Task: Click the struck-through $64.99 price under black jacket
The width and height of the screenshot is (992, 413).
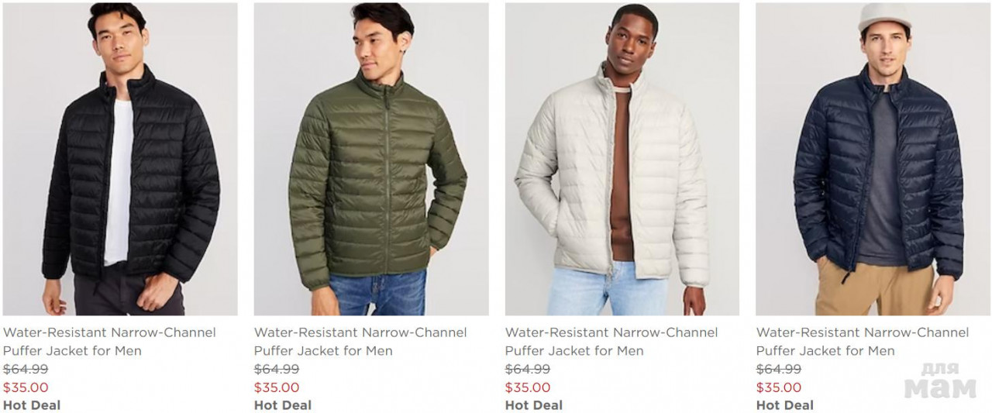Action: pos(26,370)
